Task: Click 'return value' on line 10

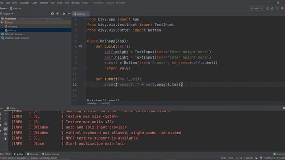Action: 117,68
